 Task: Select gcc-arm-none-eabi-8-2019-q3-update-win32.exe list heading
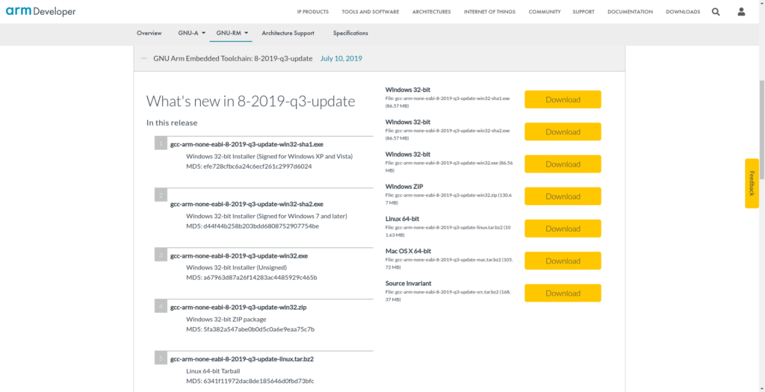pyautogui.click(x=238, y=255)
